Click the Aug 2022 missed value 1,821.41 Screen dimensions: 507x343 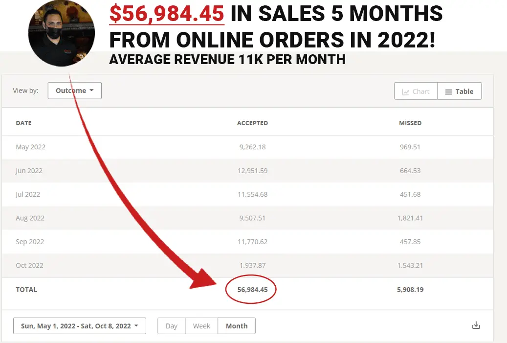point(410,218)
